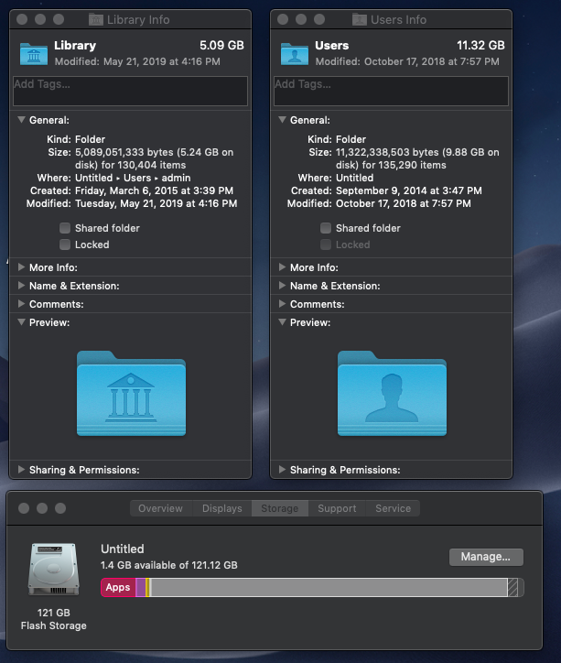This screenshot has height=663, width=561.
Task: Click Add Tags field in Library Info
Action: click(x=130, y=91)
